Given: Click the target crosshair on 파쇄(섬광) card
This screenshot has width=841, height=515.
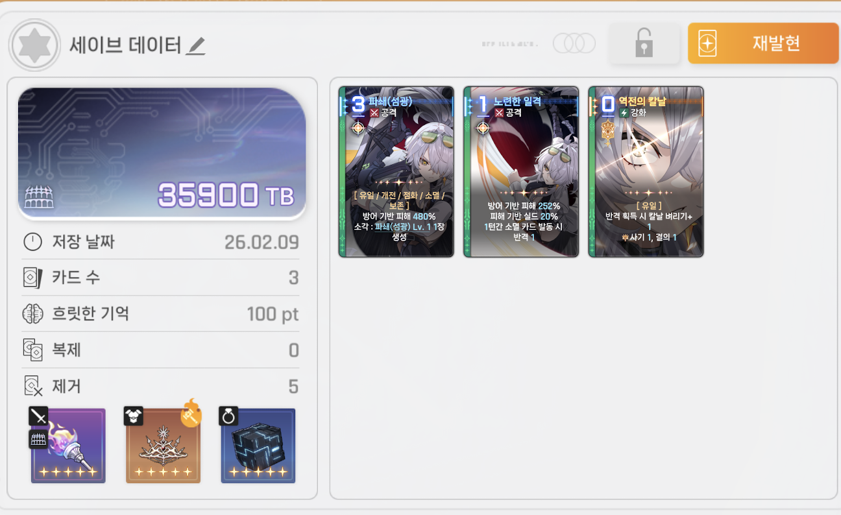Looking at the screenshot, I should pyautogui.click(x=358, y=128).
